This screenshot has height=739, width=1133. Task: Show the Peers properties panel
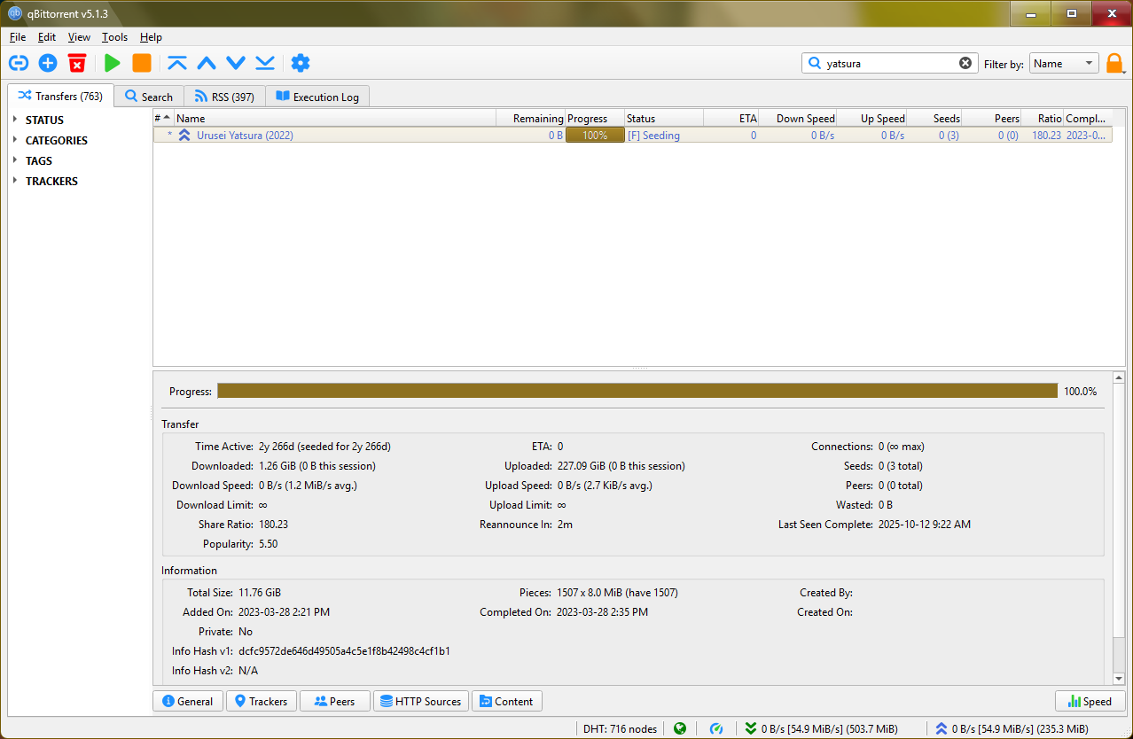point(335,701)
